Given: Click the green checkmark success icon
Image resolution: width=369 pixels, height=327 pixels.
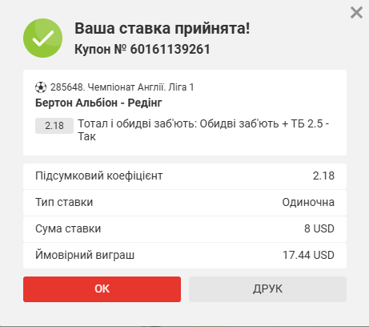Looking at the screenshot, I should (43, 38).
